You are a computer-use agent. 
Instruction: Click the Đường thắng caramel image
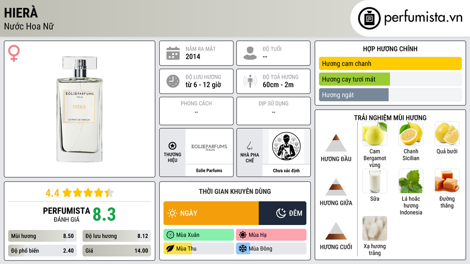(447, 181)
